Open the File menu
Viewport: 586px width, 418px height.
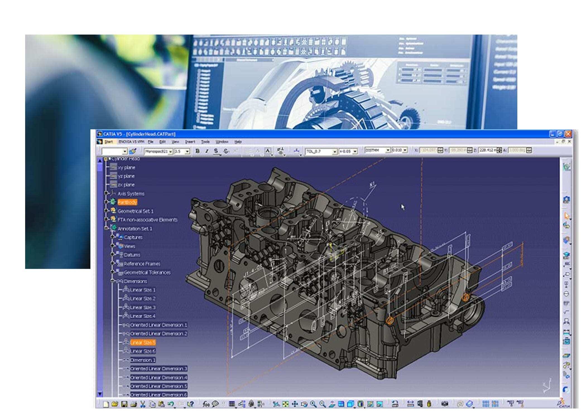(151, 142)
